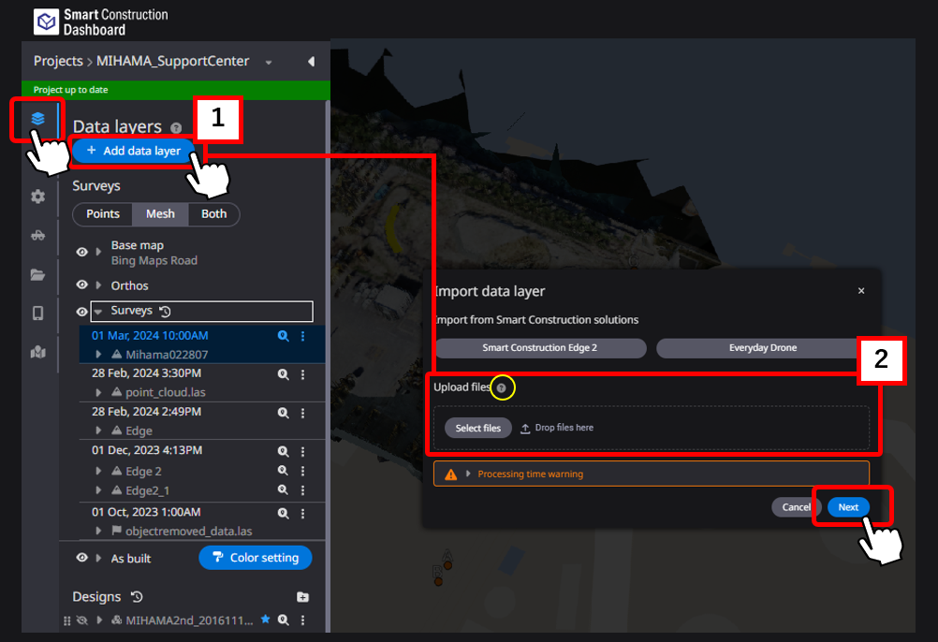
Task: Open the Data layers sidebar icon
Action: pos(37,119)
